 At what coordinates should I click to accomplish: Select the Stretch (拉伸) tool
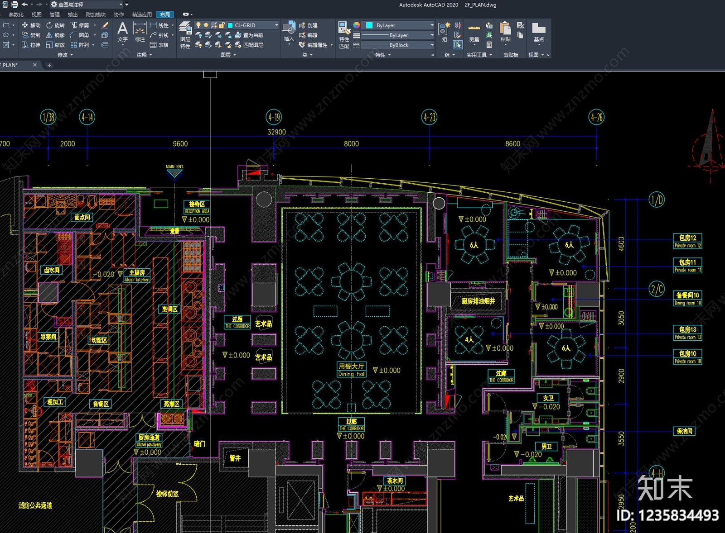31,45
